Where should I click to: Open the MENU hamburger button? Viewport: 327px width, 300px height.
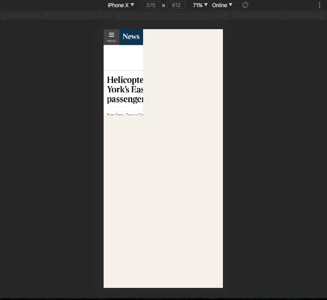(x=111, y=37)
